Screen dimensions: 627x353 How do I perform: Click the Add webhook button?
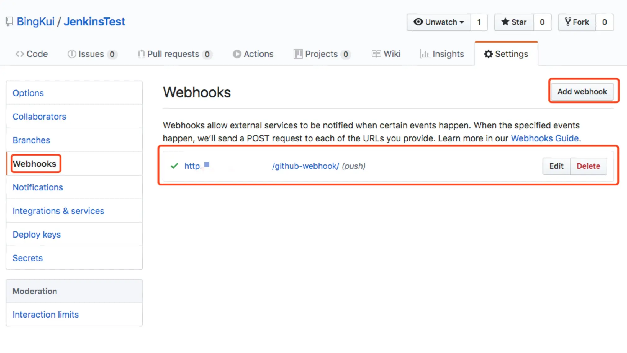point(583,92)
